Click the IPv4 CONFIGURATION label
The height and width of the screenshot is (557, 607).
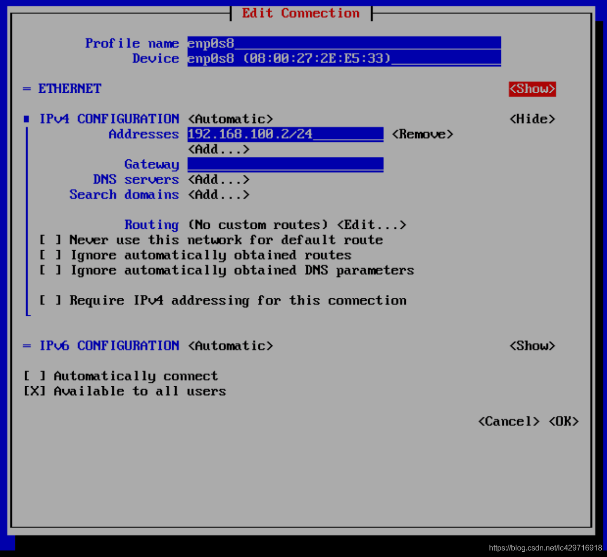pos(109,119)
